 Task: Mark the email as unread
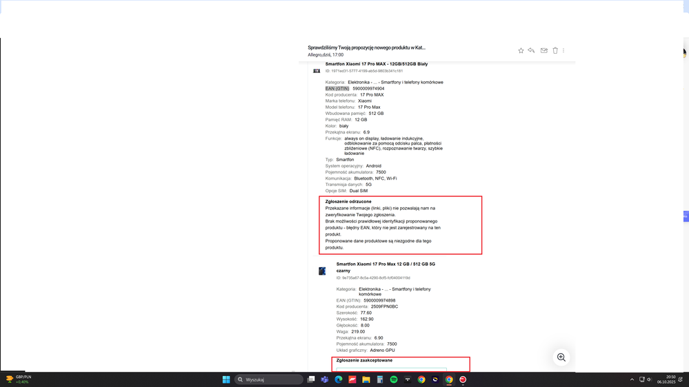click(543, 50)
